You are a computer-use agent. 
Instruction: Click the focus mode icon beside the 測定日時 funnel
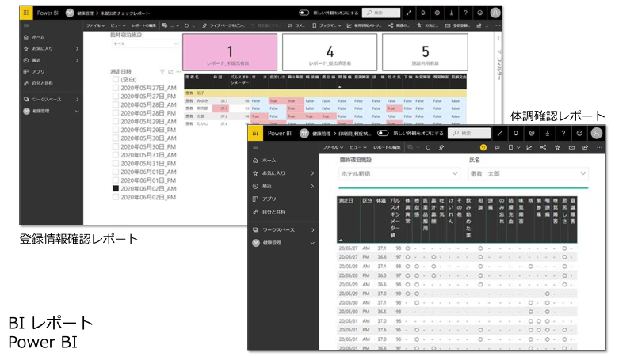170,72
